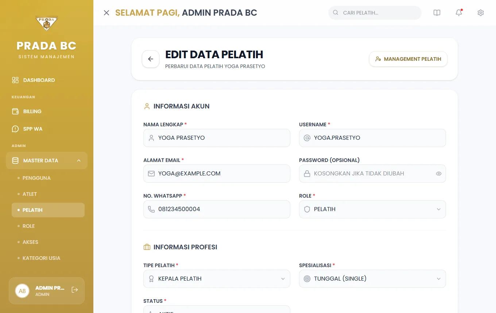Collapse the Master Data menu
The image size is (496, 313).
(x=47, y=161)
